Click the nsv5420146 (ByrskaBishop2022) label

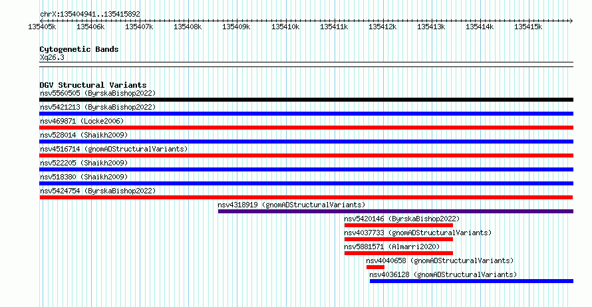click(x=402, y=219)
